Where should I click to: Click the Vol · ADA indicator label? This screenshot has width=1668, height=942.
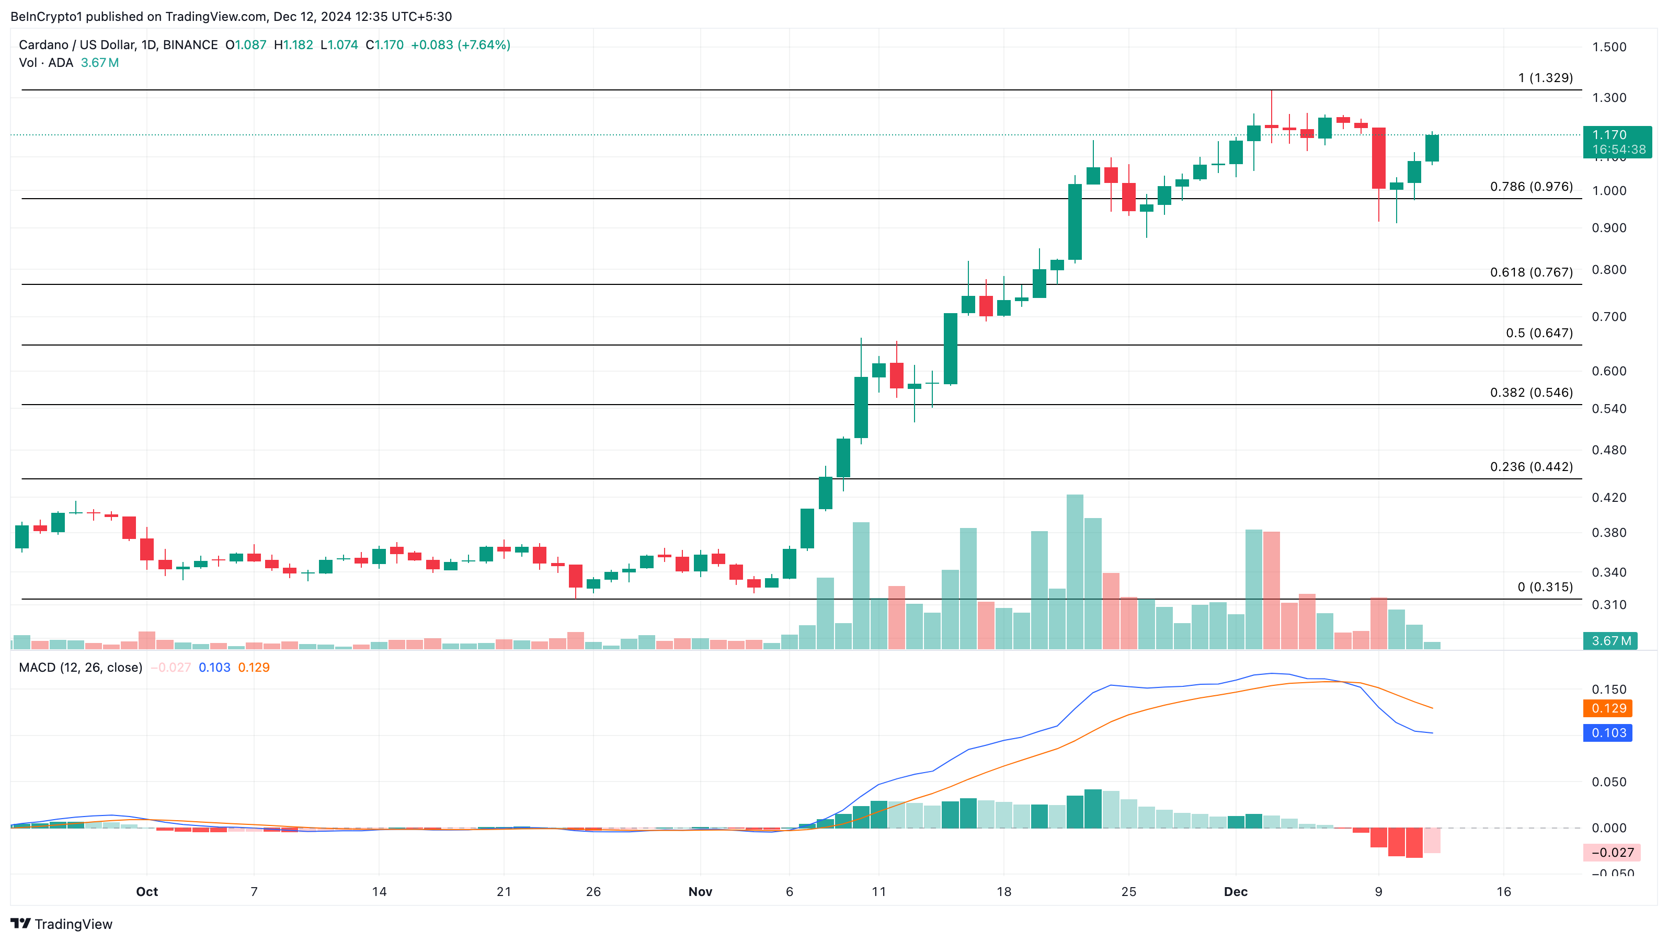46,63
